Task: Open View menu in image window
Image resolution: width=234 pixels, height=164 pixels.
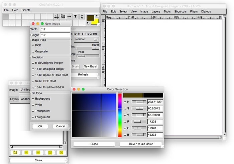Action: (134, 11)
